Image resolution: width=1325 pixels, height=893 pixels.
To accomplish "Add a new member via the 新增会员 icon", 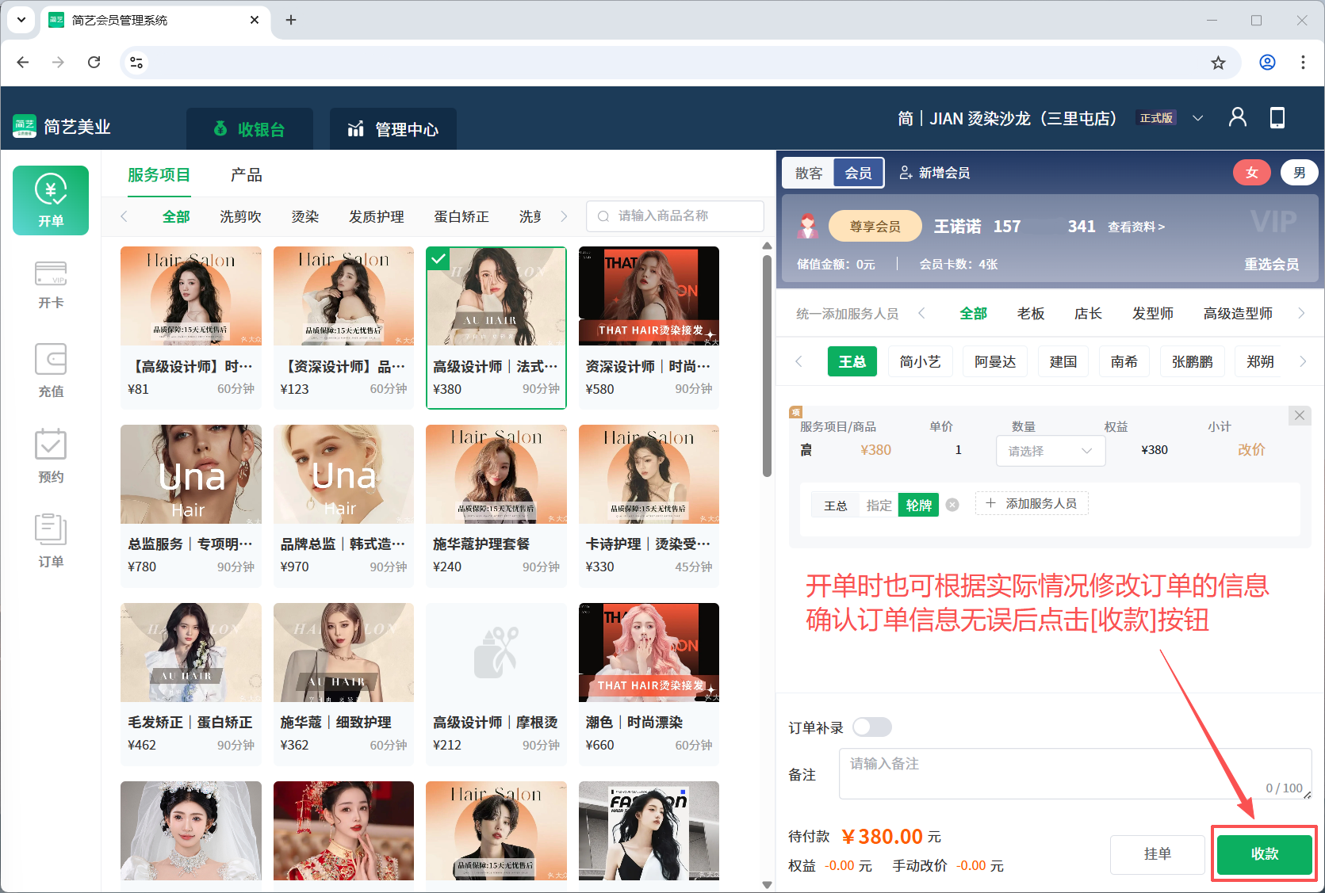I will click(x=935, y=172).
